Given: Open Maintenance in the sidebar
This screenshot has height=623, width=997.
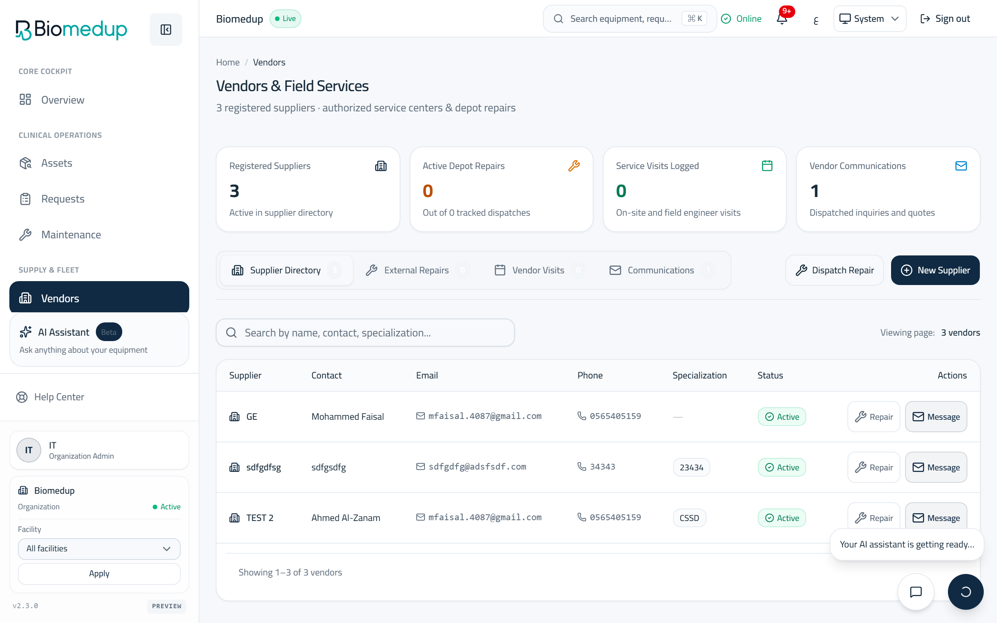Looking at the screenshot, I should (99, 234).
